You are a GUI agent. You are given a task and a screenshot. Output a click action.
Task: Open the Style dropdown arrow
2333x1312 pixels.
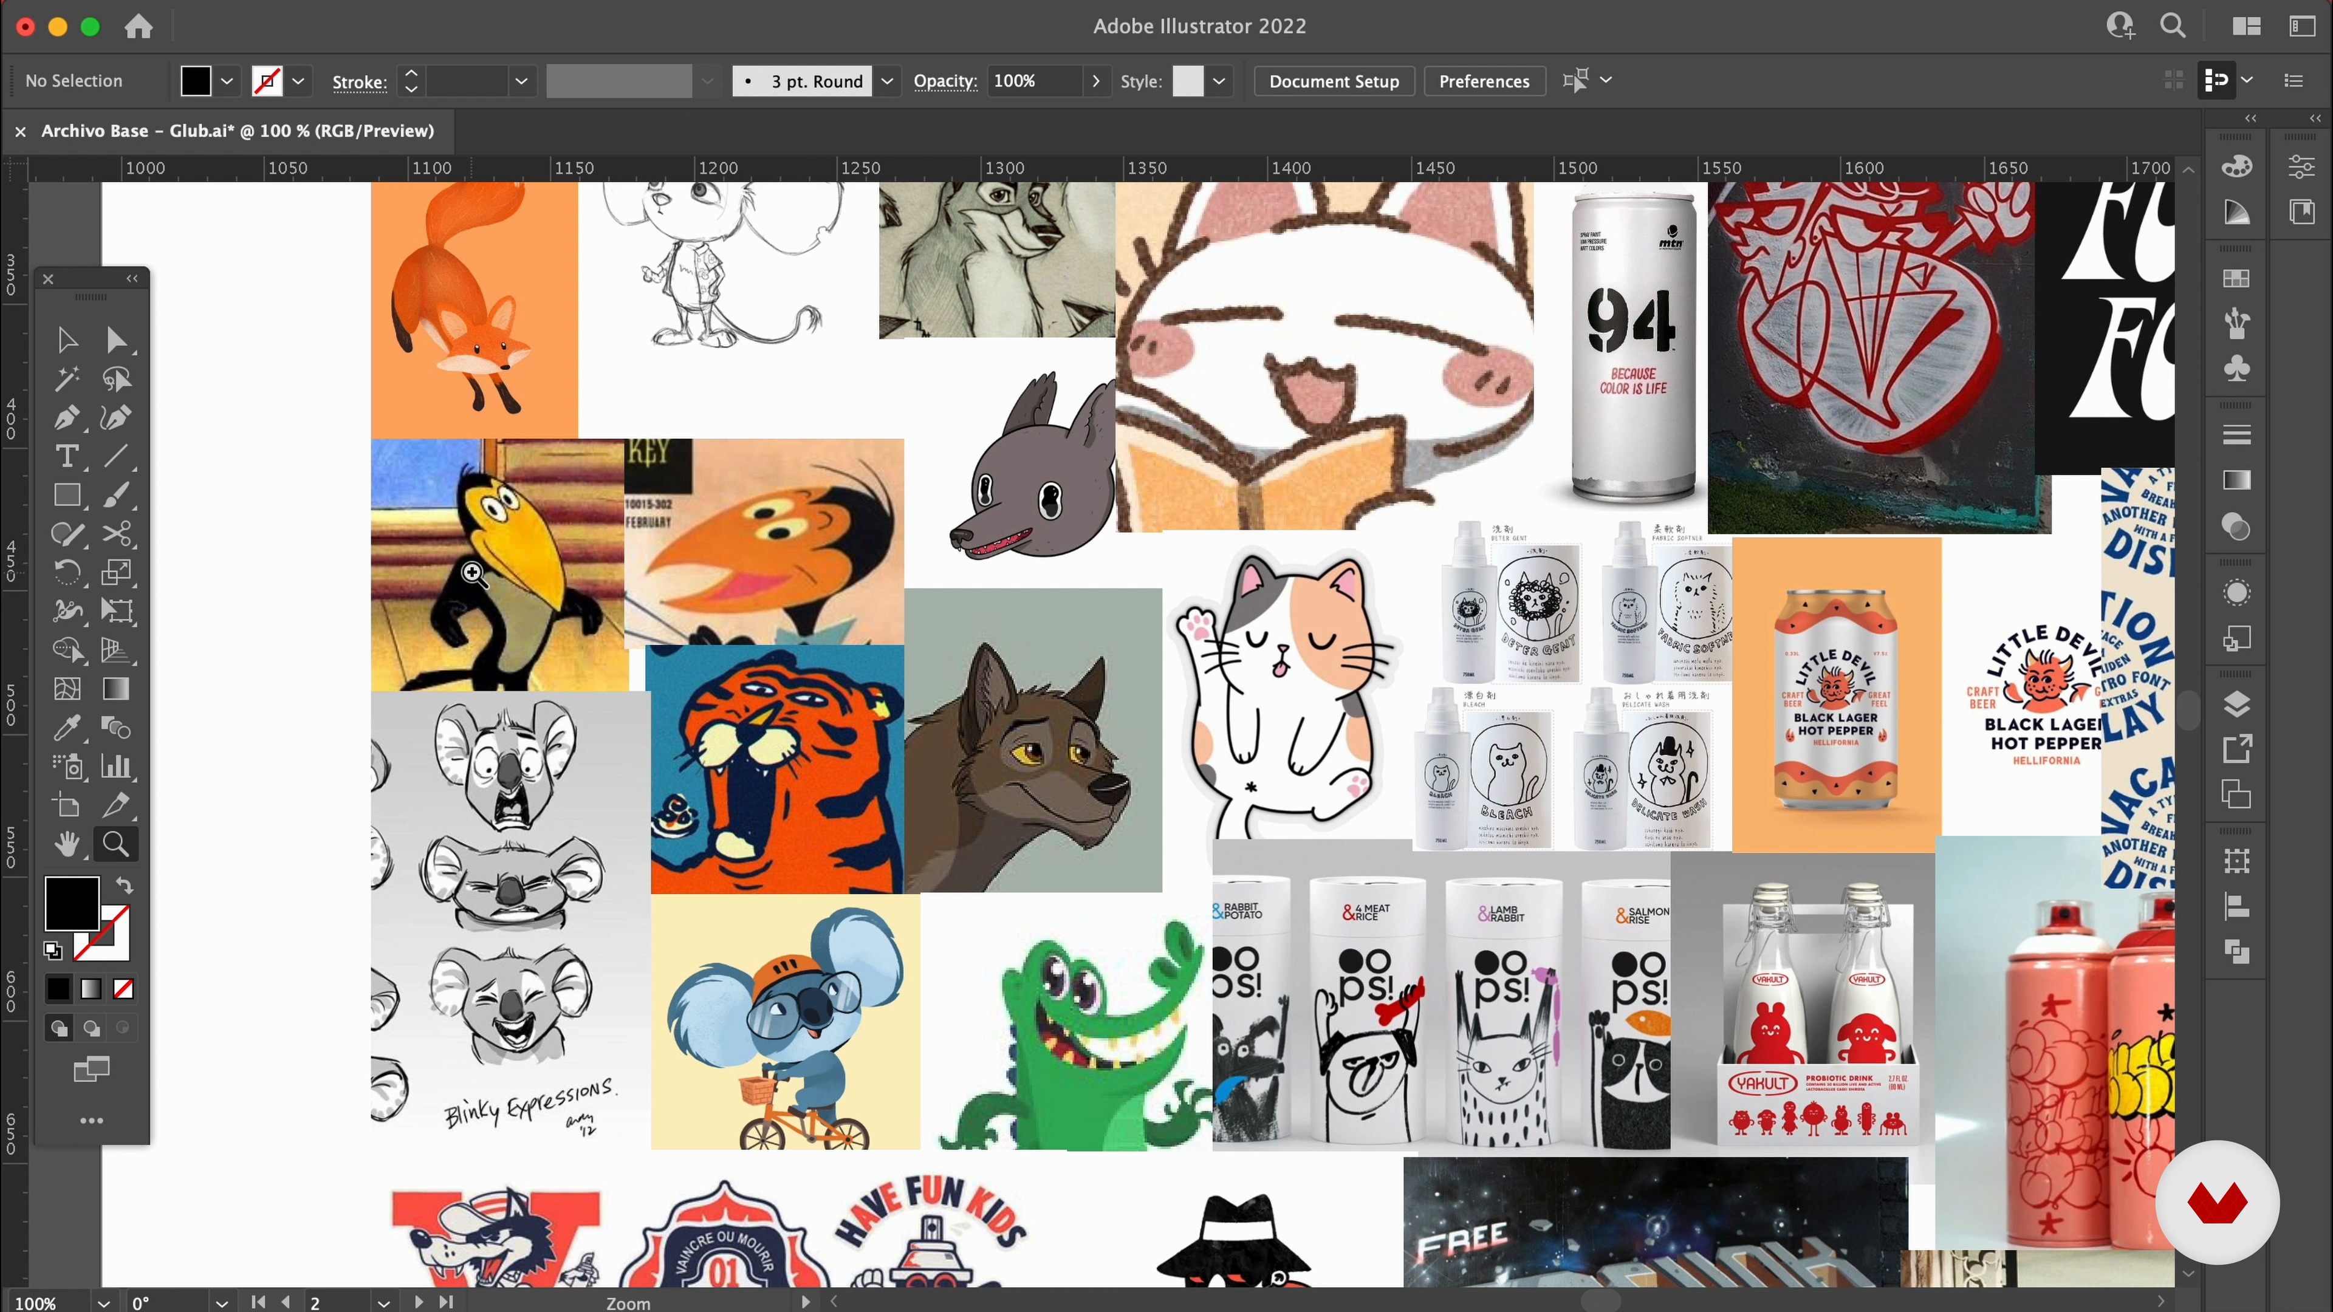click(1219, 81)
